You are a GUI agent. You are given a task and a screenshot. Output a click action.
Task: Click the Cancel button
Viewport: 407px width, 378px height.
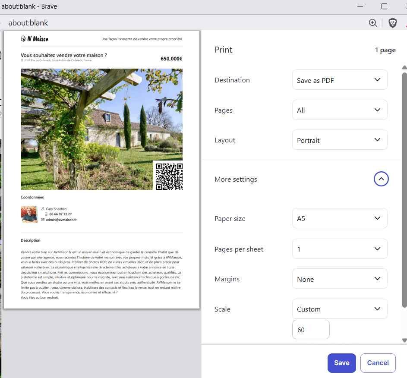coord(378,362)
